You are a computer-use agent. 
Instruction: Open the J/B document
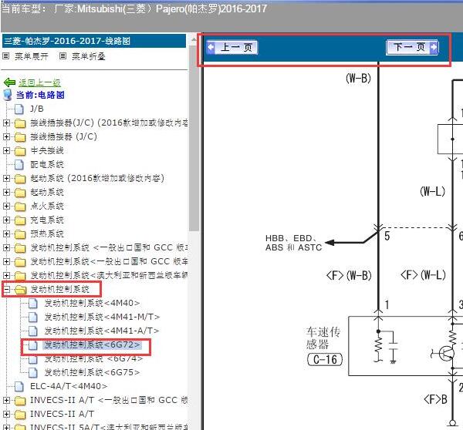coord(37,109)
